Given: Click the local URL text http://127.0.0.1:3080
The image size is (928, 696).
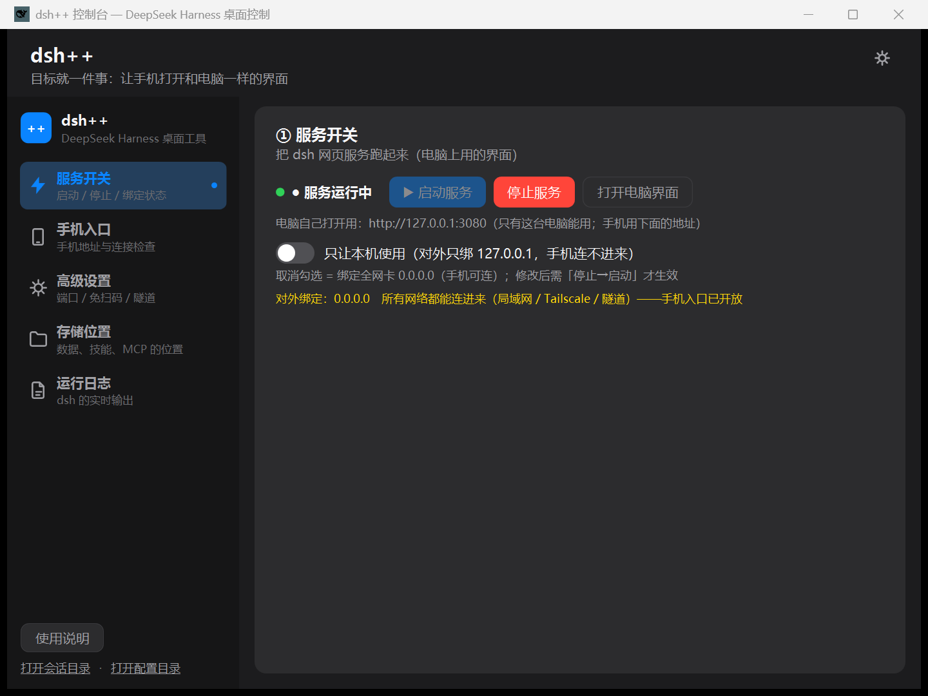Looking at the screenshot, I should 427,223.
